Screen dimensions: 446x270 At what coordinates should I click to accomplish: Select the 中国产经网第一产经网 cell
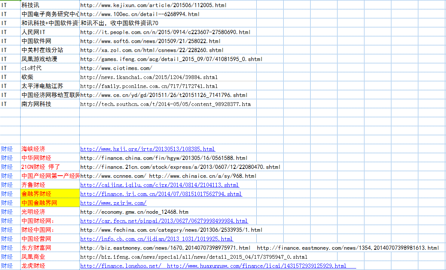pos(50,176)
